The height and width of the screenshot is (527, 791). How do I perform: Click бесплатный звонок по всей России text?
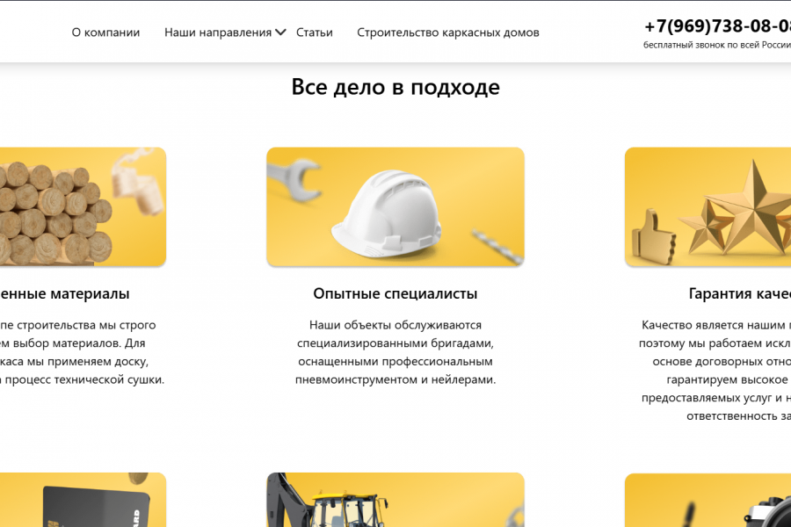click(x=717, y=45)
